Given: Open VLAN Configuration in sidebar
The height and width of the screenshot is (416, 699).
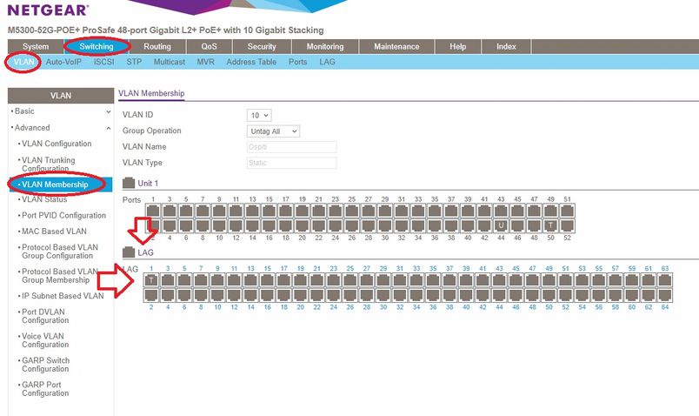Looking at the screenshot, I should [57, 144].
